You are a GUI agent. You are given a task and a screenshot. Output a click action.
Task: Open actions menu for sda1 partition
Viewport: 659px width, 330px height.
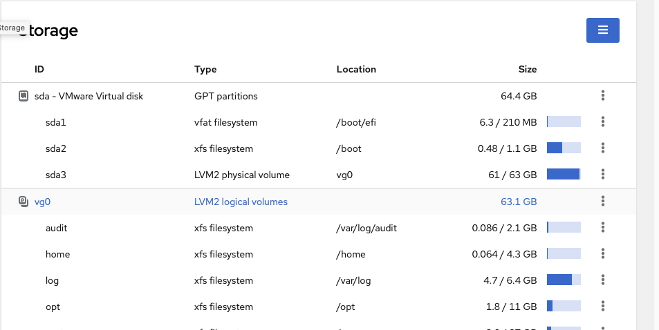[603, 122]
